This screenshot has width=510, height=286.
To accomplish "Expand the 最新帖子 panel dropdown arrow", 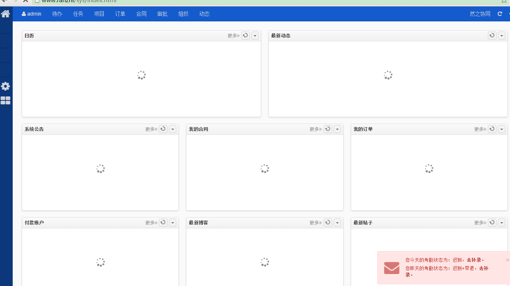I will point(502,223).
